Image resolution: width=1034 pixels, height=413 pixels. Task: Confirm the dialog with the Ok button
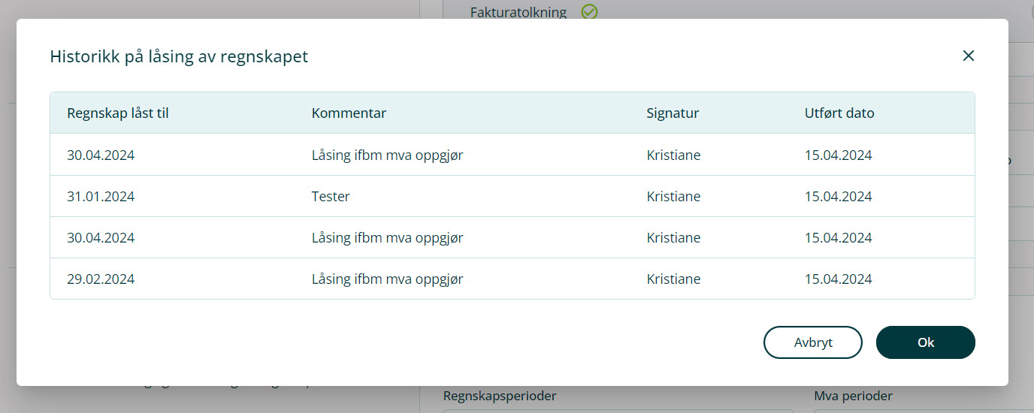click(x=925, y=342)
